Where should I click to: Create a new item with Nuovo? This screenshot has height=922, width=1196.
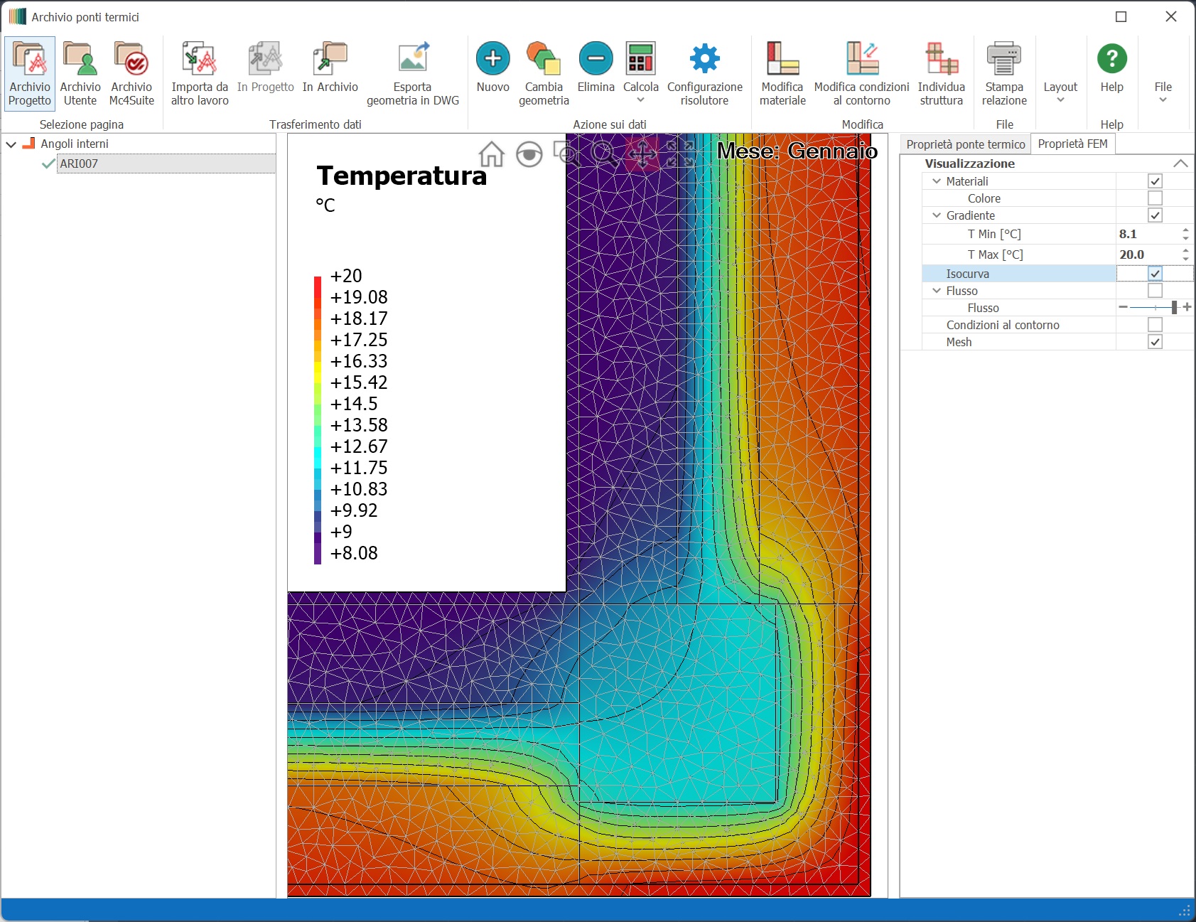coord(493,68)
